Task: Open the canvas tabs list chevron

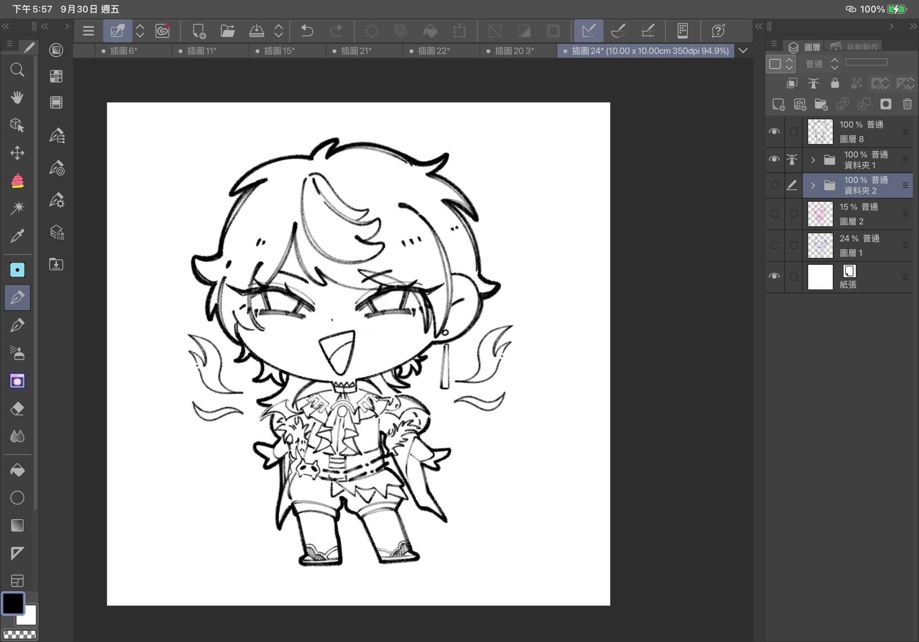Action: pyautogui.click(x=743, y=50)
